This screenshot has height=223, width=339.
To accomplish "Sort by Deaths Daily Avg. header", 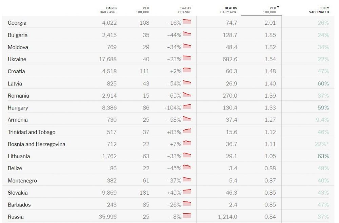I will pos(229,10).
